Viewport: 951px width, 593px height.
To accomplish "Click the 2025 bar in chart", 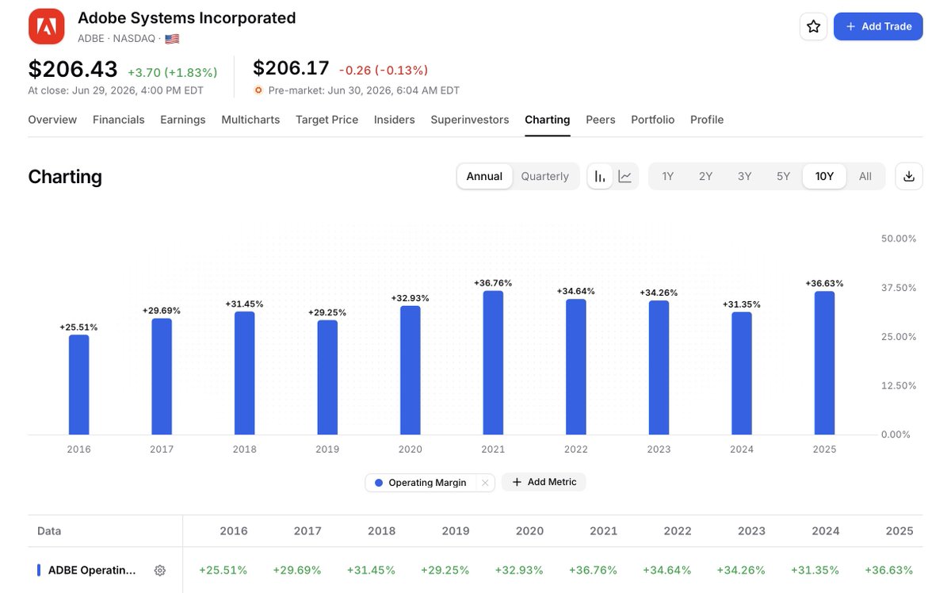I will click(824, 363).
